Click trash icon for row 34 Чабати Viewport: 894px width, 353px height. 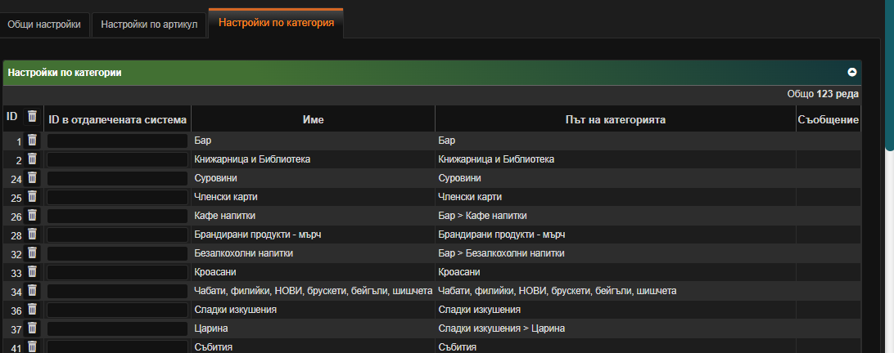tap(32, 290)
